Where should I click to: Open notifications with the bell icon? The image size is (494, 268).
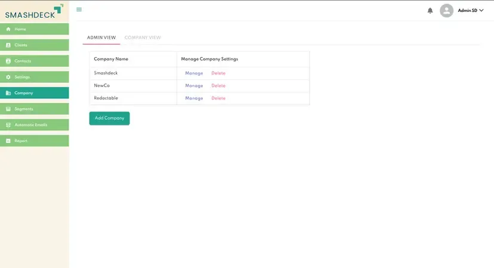(430, 11)
